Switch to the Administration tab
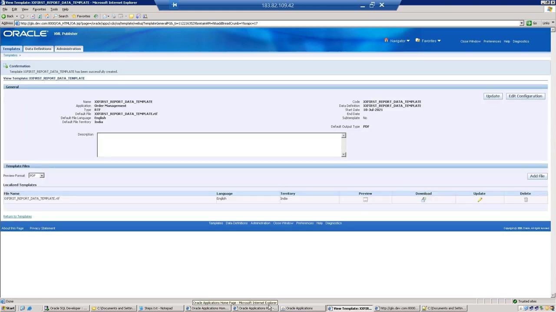Screen dimensions: 556x312 point(69,49)
